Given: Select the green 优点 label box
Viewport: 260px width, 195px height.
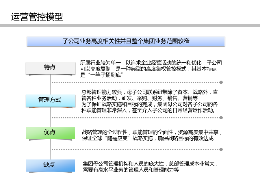Looking at the screenshot, I should [x=50, y=133].
